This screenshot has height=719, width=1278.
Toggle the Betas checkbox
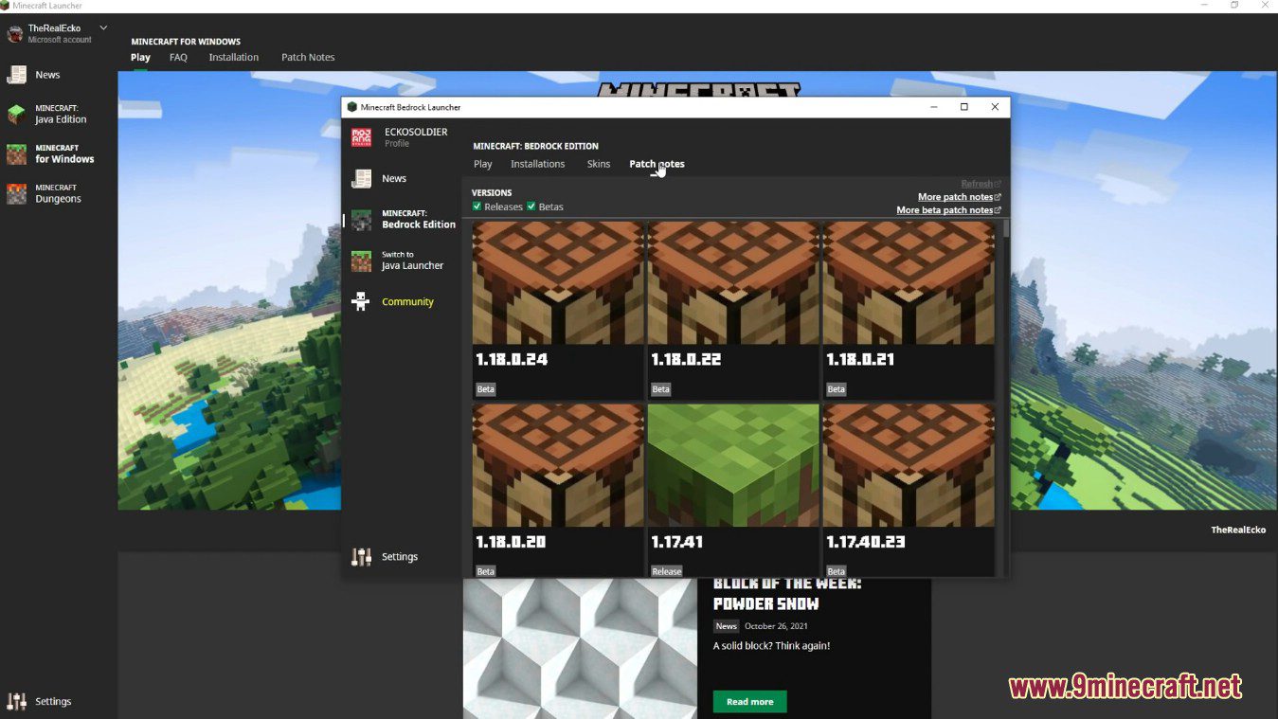click(531, 207)
